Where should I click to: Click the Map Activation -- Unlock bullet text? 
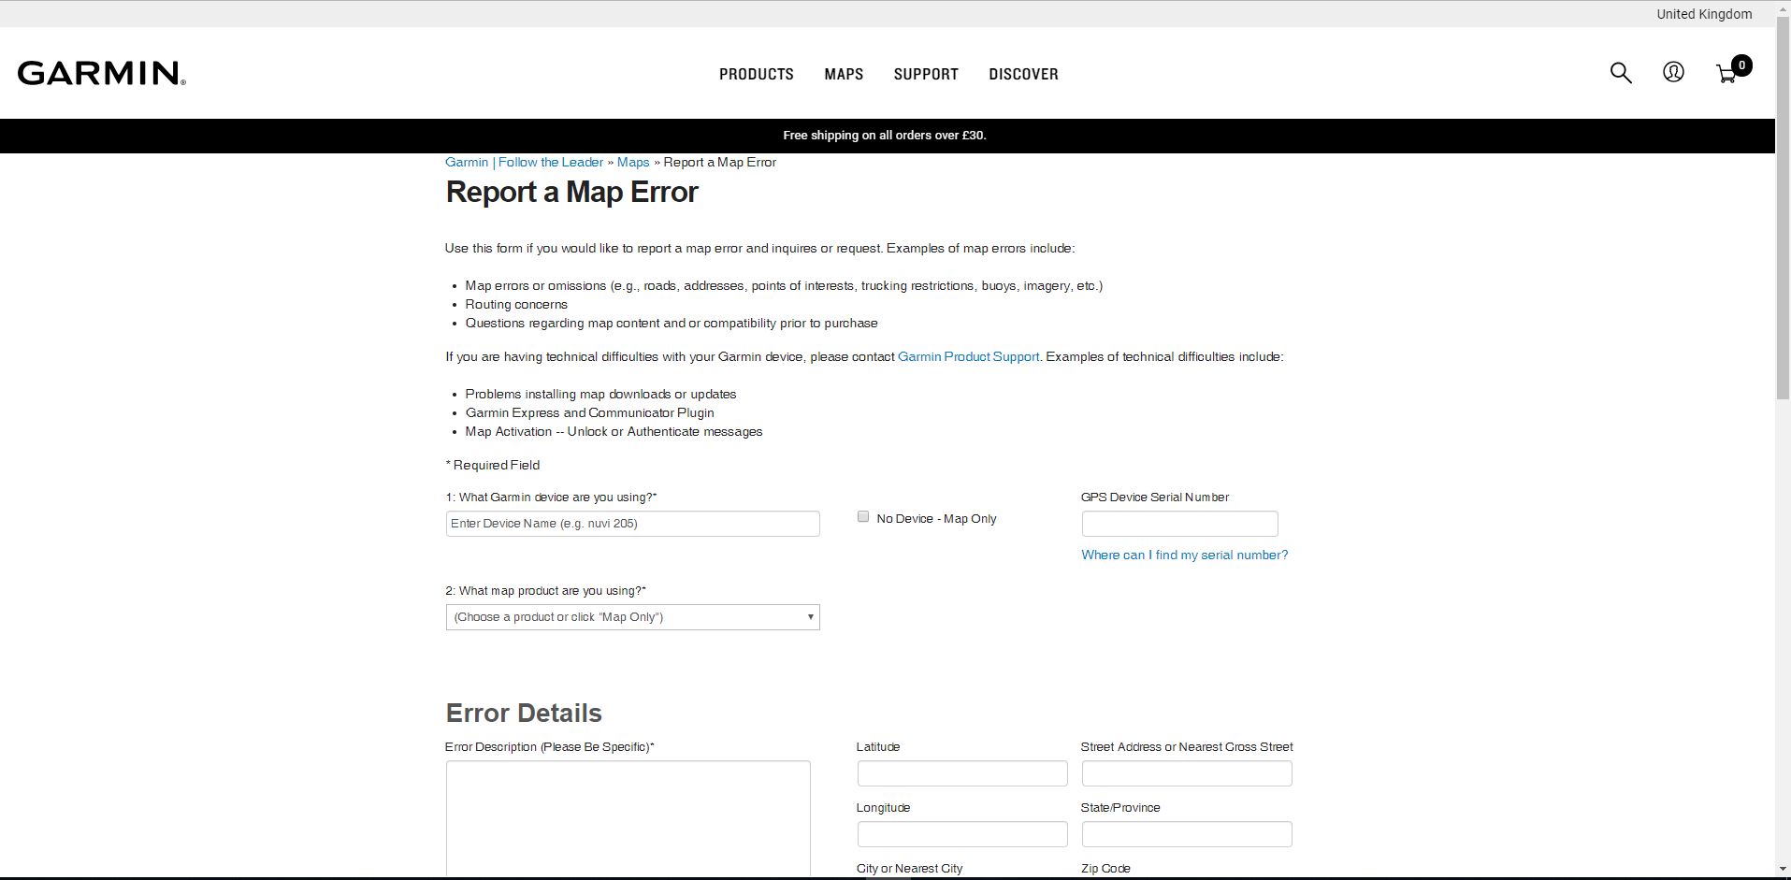[x=614, y=431]
